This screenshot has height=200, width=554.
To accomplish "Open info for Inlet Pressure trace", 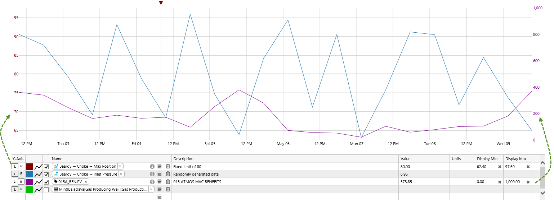I will point(152,174).
